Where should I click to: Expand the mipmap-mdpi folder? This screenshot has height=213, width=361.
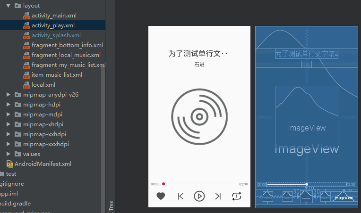click(x=9, y=115)
